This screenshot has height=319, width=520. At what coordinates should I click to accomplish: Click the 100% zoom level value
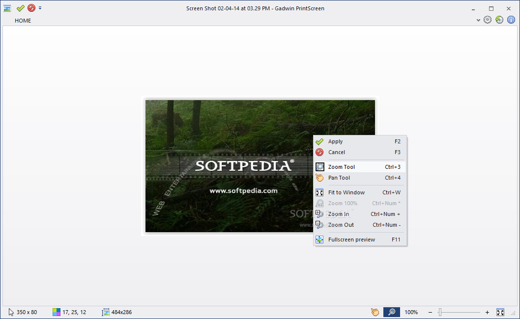click(x=411, y=312)
